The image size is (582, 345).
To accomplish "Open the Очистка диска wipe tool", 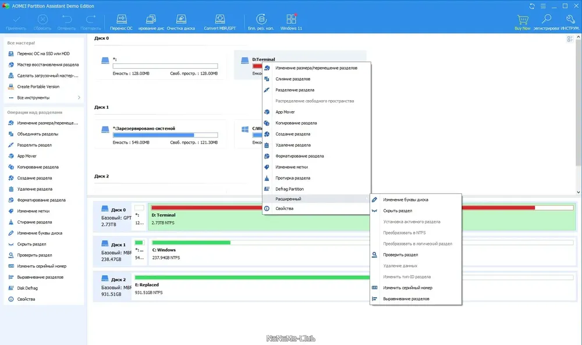I will [x=181, y=22].
